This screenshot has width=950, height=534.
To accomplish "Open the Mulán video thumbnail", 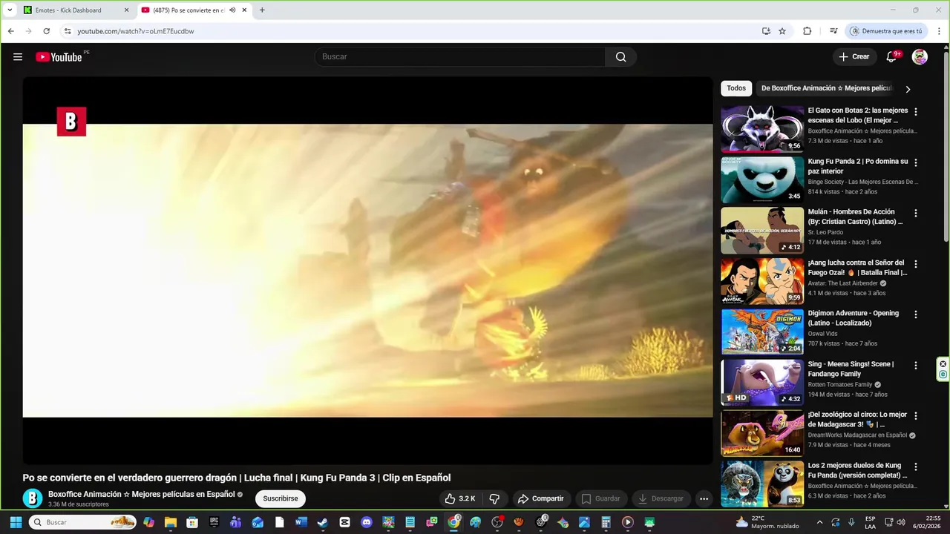I will pyautogui.click(x=762, y=230).
